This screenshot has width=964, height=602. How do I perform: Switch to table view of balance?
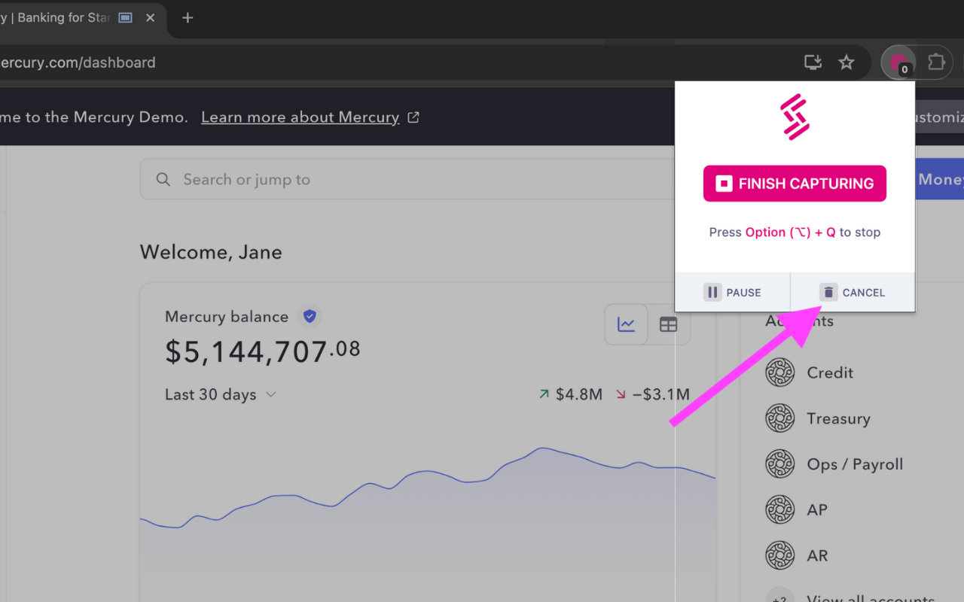pyautogui.click(x=668, y=324)
